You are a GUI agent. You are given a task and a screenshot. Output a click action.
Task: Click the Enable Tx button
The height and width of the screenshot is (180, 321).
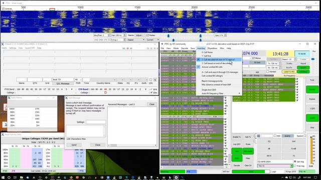coord(237,137)
